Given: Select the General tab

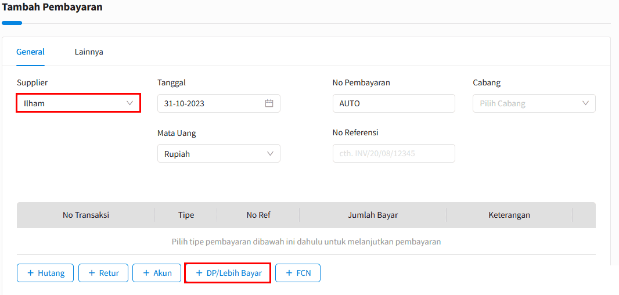Looking at the screenshot, I should coord(30,52).
